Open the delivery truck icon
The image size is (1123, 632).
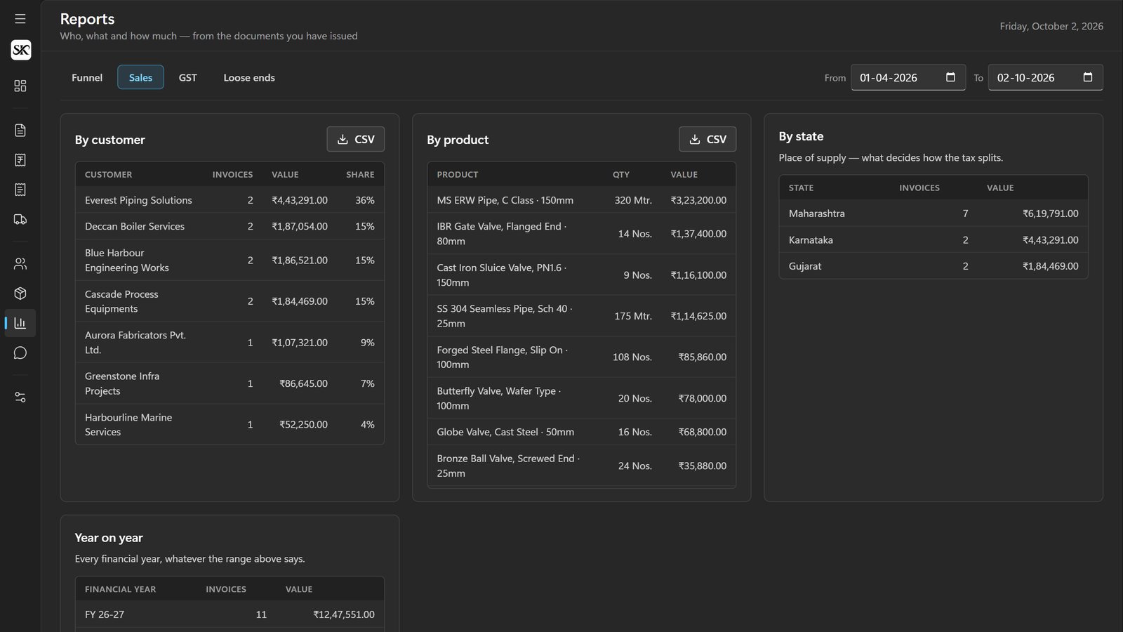[20, 219]
